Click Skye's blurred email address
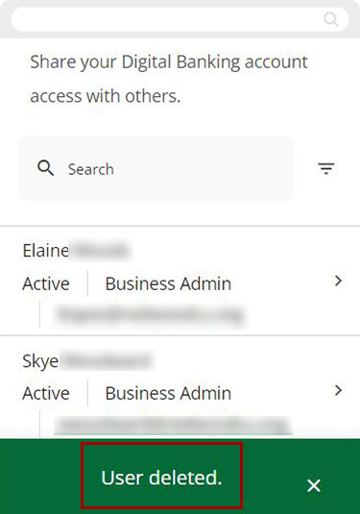 173,426
